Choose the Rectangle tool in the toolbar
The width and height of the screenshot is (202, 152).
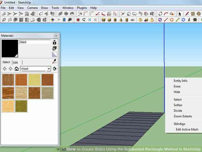[x=193, y=14]
